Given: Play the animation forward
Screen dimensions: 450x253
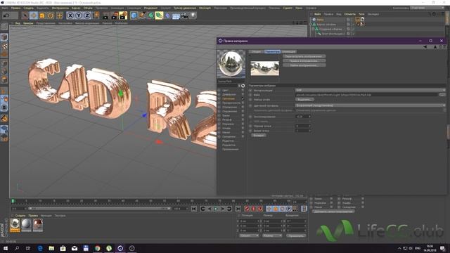Looking at the screenshot, I should point(216,209).
